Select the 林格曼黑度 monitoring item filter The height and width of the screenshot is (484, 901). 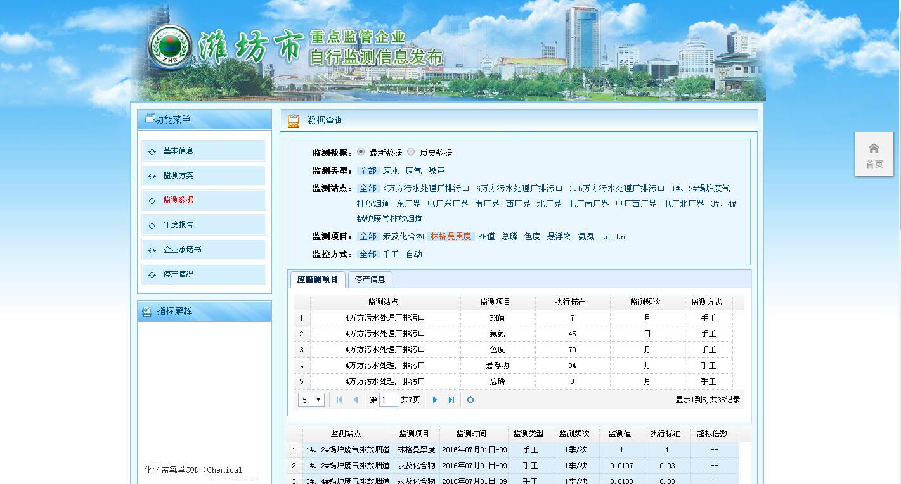[451, 237]
